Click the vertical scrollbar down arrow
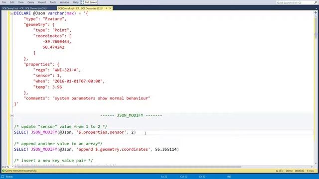Screen dimensions: 319x179 pos(316,163)
